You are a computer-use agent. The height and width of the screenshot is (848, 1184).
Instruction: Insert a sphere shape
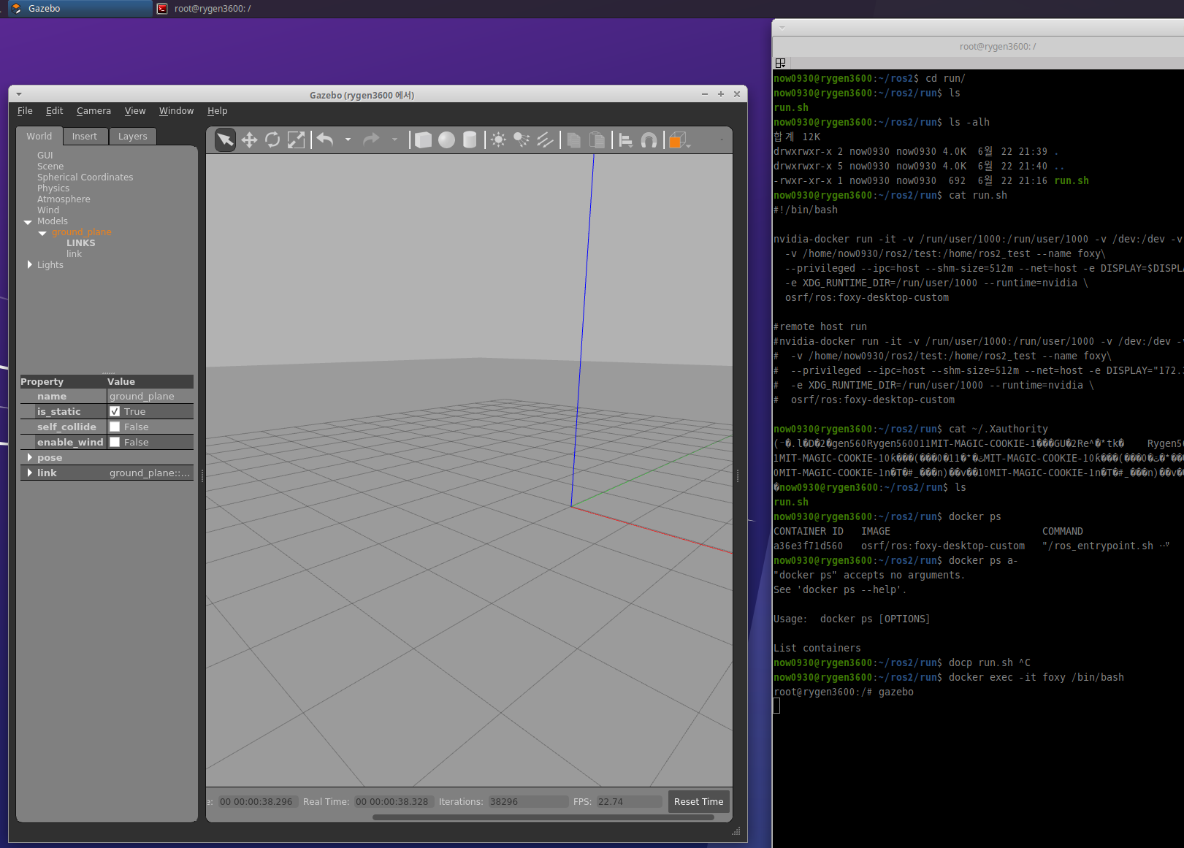pyautogui.click(x=446, y=140)
